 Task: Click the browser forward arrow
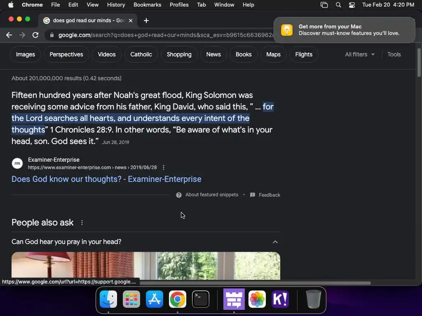coord(22,35)
